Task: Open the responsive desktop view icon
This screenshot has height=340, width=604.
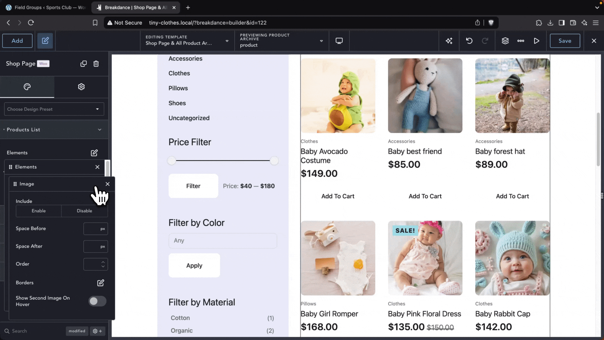Action: (x=339, y=41)
